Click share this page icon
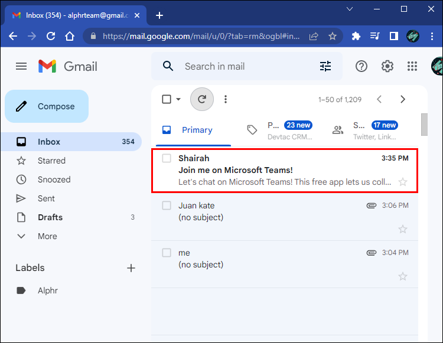 (x=314, y=36)
